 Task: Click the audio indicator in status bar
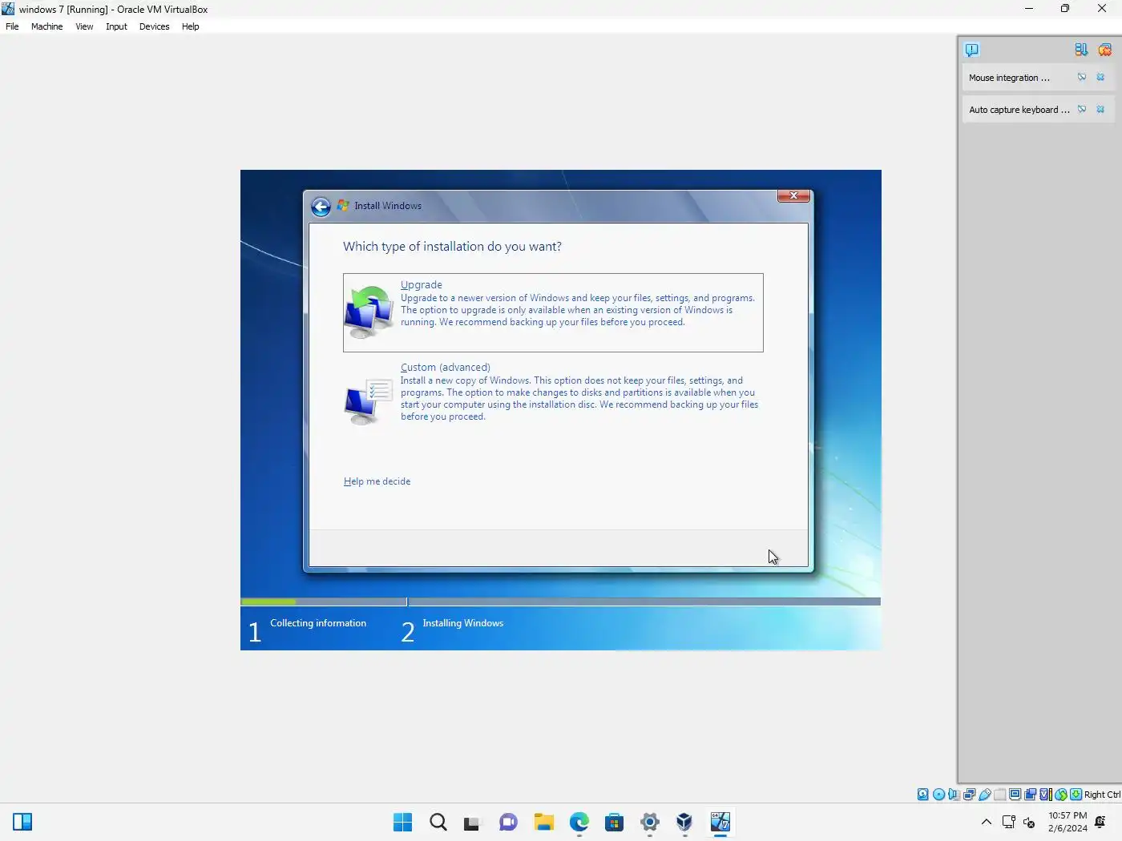pos(954,795)
